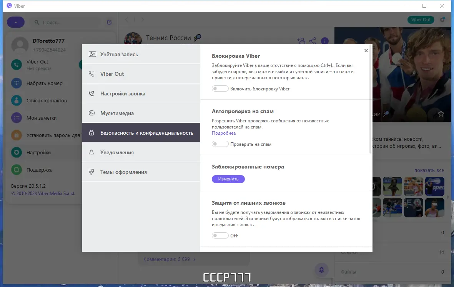Click back navigation arrow

[x=126, y=19]
